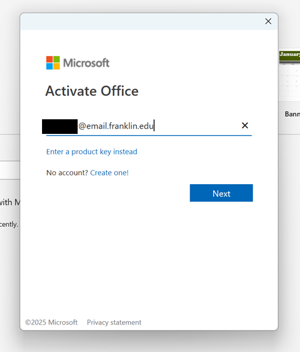Close the Activate Office dialog

point(268,21)
